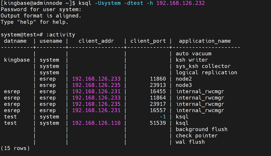The image size is (271, 156).
Task: Click 'sys_ksh collector' application name
Action: click(203, 66)
